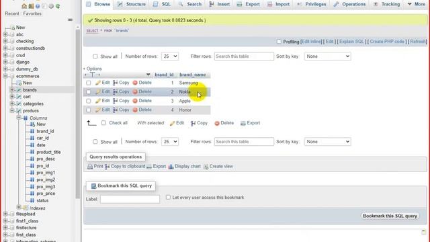Check the Apple row checkbox
The image size is (430, 242).
(x=88, y=101)
